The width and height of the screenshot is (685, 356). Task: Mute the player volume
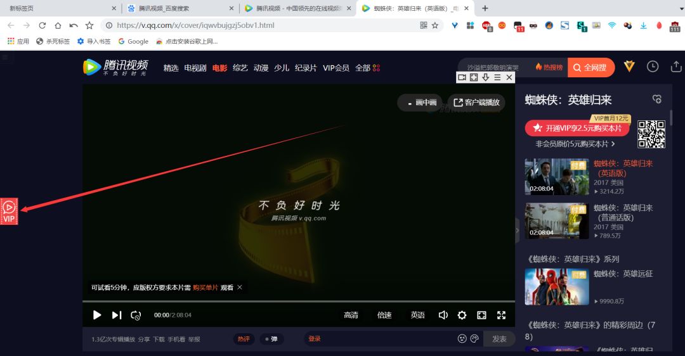coord(443,315)
